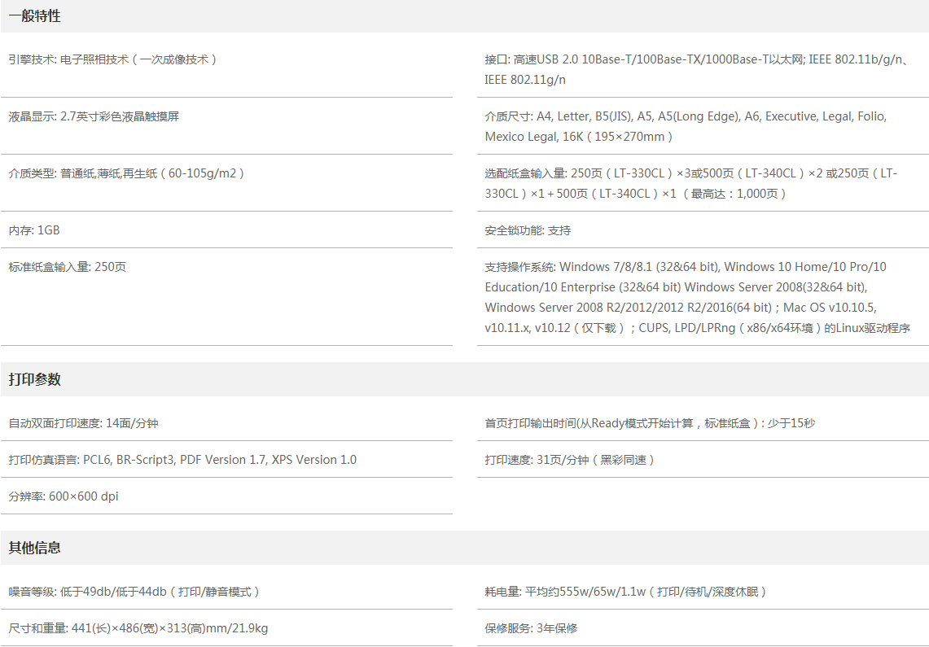The image size is (929, 647).
Task: Select the 标准纸盒输入量 250页 row
Action: click(x=68, y=267)
